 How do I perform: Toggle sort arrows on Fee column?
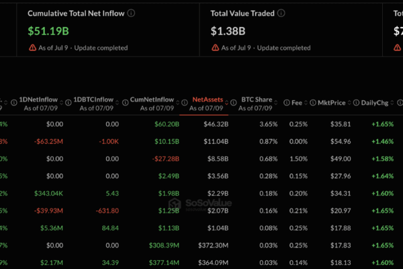(306, 103)
